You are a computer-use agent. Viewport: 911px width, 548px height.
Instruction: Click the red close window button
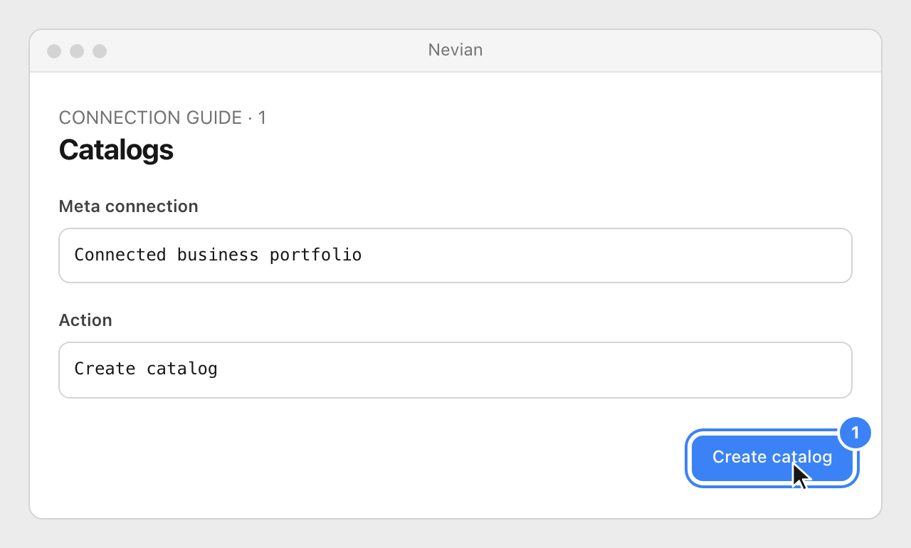point(54,51)
